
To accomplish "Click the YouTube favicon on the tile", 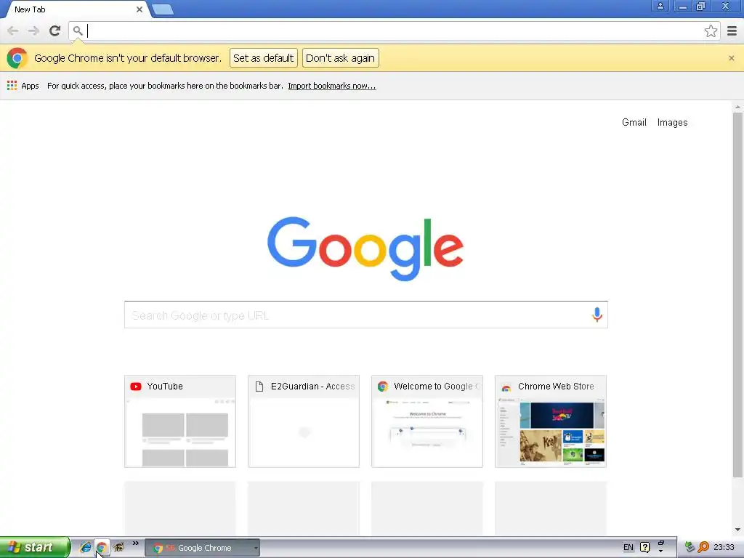I will pyautogui.click(x=136, y=387).
